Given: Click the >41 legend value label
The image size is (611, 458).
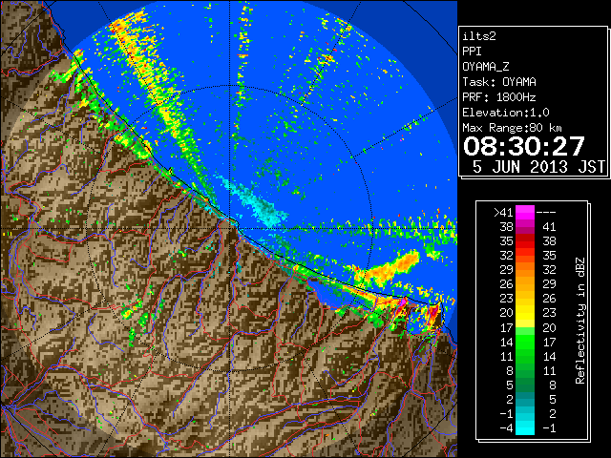Looking at the screenshot, I should [503, 212].
